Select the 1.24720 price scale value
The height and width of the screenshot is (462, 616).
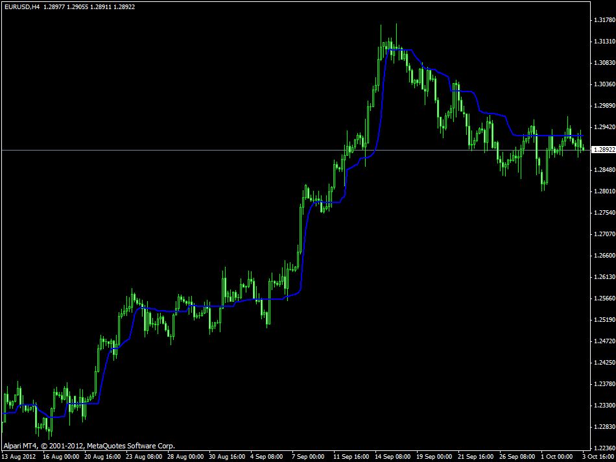tap(604, 342)
